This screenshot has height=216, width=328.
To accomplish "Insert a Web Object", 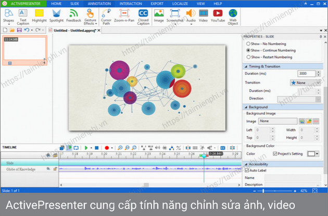I will (x=233, y=17).
